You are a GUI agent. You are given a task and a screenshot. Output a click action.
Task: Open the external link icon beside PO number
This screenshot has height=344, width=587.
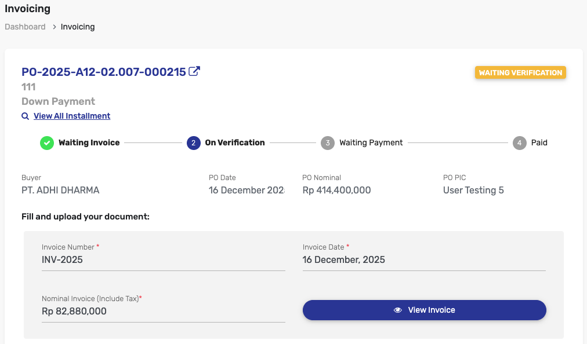tap(194, 72)
